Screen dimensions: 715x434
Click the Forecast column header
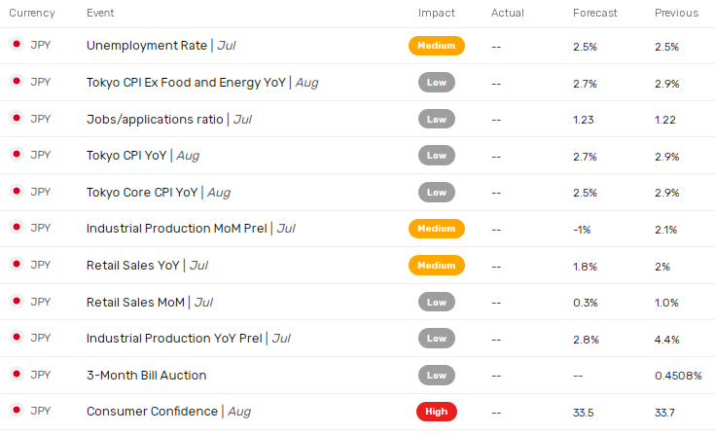(595, 13)
